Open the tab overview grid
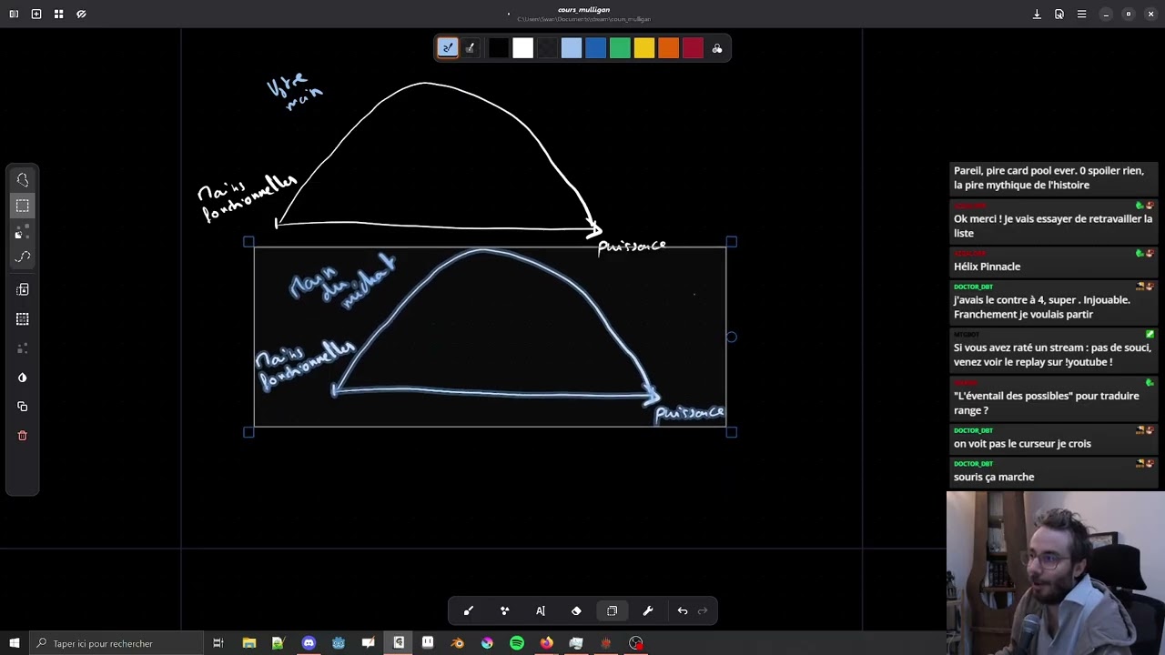 coord(58,14)
